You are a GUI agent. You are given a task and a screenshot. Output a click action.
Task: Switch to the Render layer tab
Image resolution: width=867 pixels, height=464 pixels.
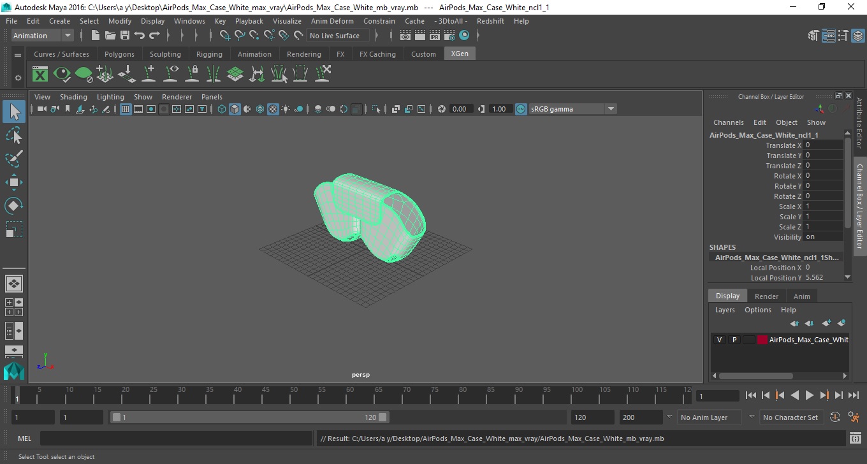[x=766, y=296]
